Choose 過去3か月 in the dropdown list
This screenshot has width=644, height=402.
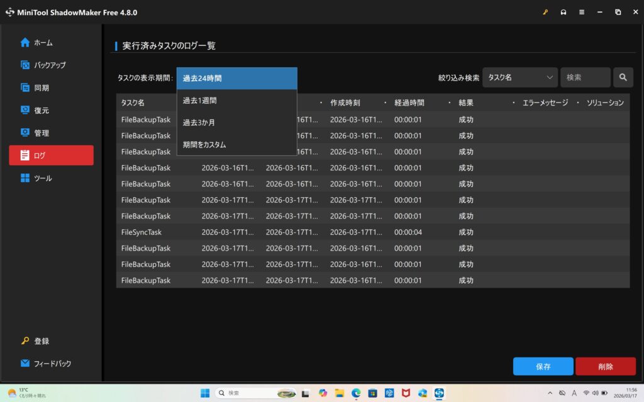(236, 122)
